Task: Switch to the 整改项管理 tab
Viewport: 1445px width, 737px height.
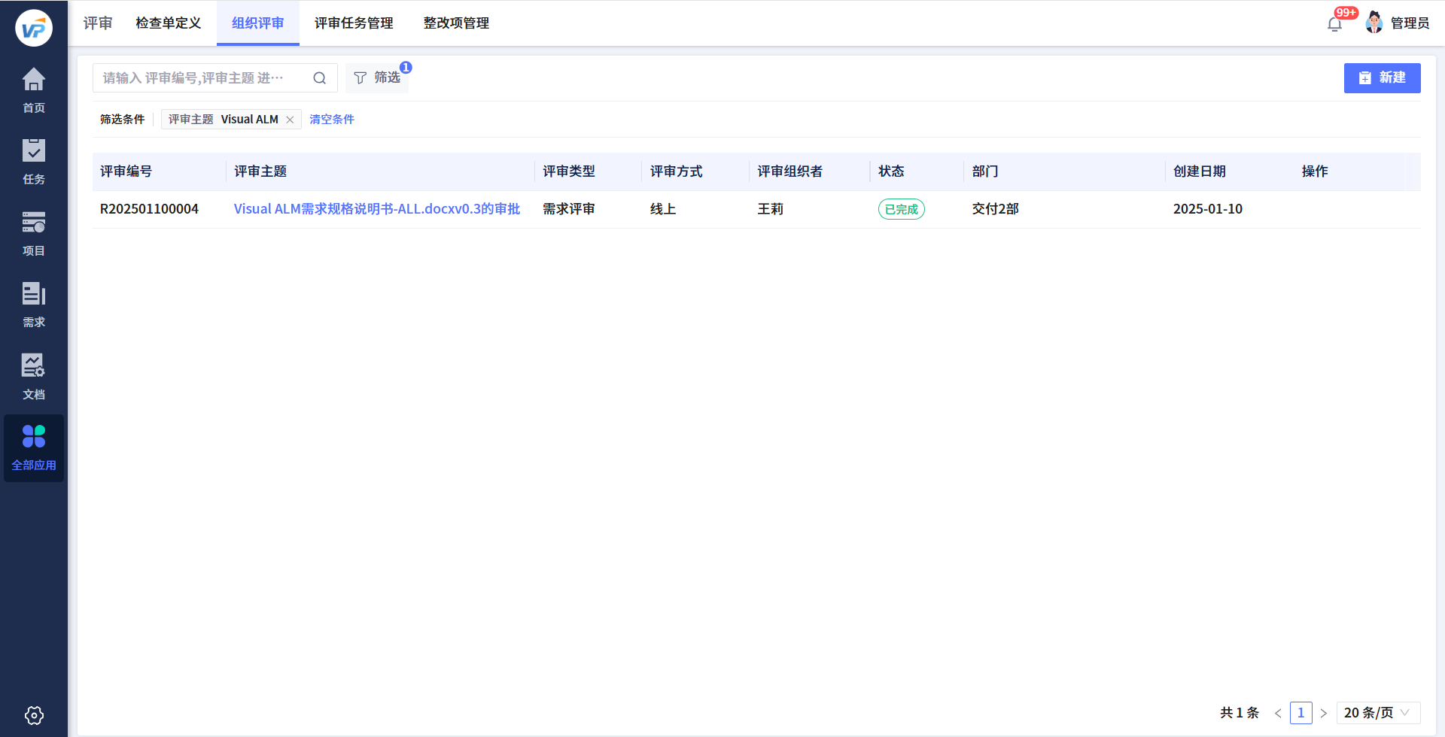Action: (x=456, y=23)
